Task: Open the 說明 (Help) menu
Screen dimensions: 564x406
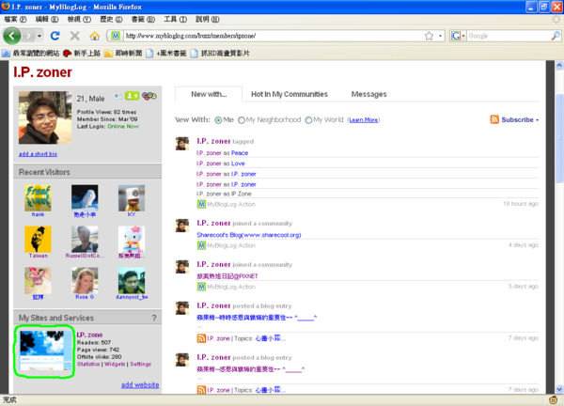Action: 207,19
